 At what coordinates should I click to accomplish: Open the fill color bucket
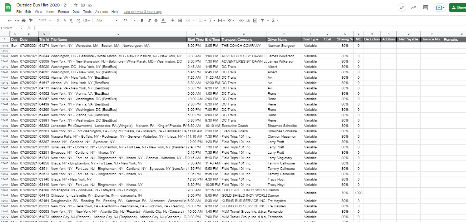[173, 20]
